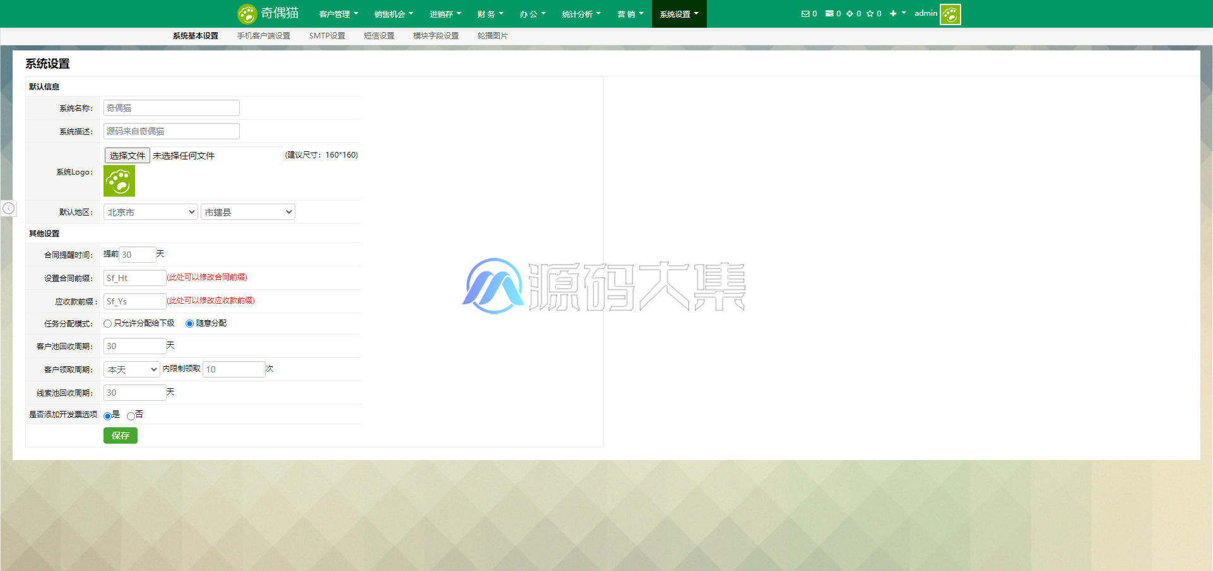The width and height of the screenshot is (1213, 571).
Task: Open the plus quick-add menu
Action: click(897, 13)
